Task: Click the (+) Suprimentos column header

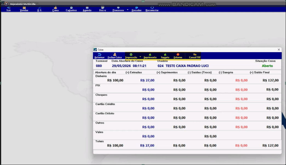Action: (167, 72)
